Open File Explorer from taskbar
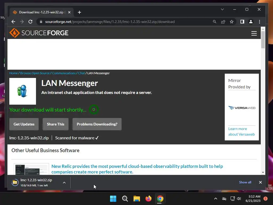The width and height of the screenshot is (273, 205). tap(137, 199)
